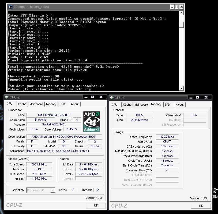The height and width of the screenshot is (214, 218).
Task: Click Core Speed value 3003.1 MHz
Action: coord(39,164)
